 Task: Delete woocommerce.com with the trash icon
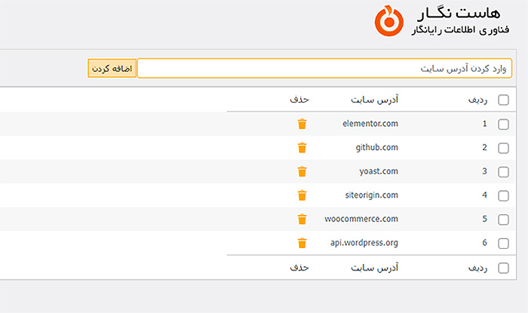pos(302,219)
